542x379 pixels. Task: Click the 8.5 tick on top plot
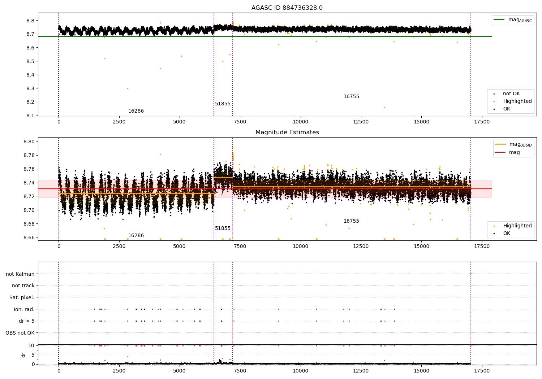click(x=30, y=61)
